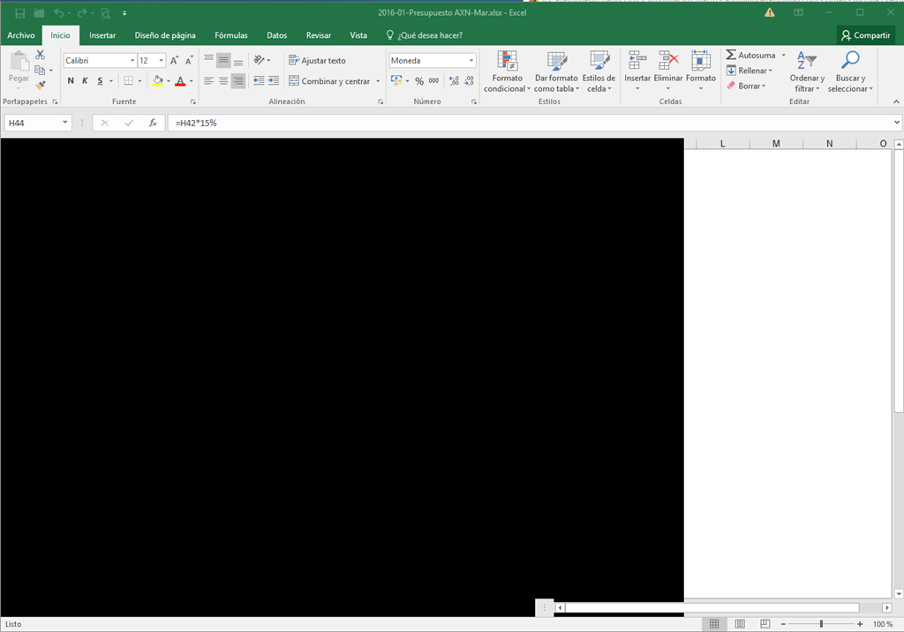Click Eliminar cells button
904x632 pixels.
(x=668, y=71)
